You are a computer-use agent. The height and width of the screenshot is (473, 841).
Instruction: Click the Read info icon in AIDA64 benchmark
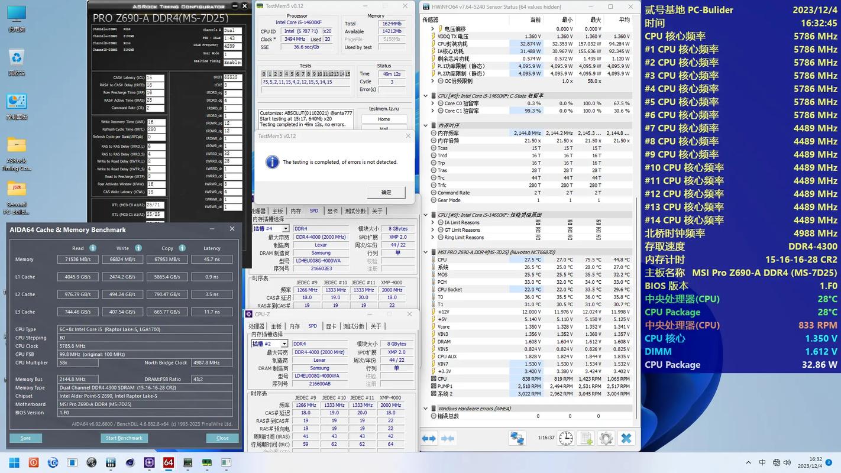coord(93,248)
